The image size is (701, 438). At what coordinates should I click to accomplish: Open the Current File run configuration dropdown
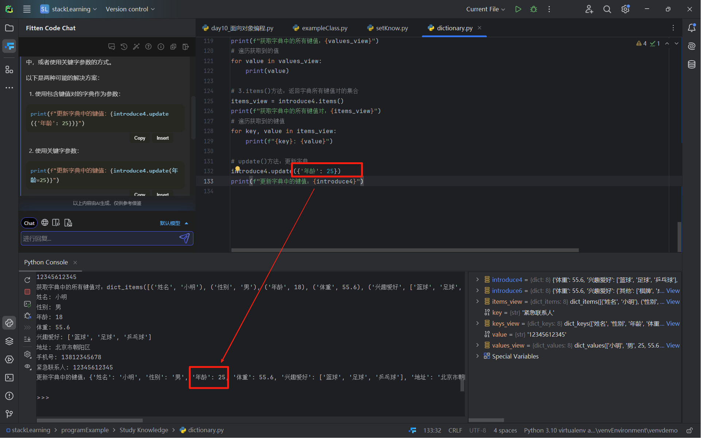[x=485, y=9]
